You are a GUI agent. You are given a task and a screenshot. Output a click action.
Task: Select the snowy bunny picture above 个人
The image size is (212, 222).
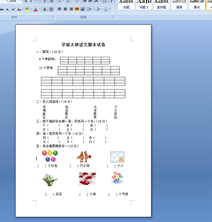[x=117, y=157]
